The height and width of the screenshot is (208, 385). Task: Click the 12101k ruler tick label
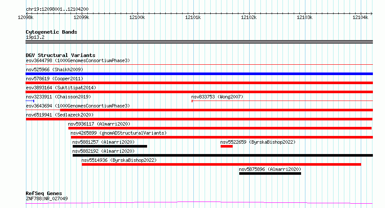click(x=193, y=17)
